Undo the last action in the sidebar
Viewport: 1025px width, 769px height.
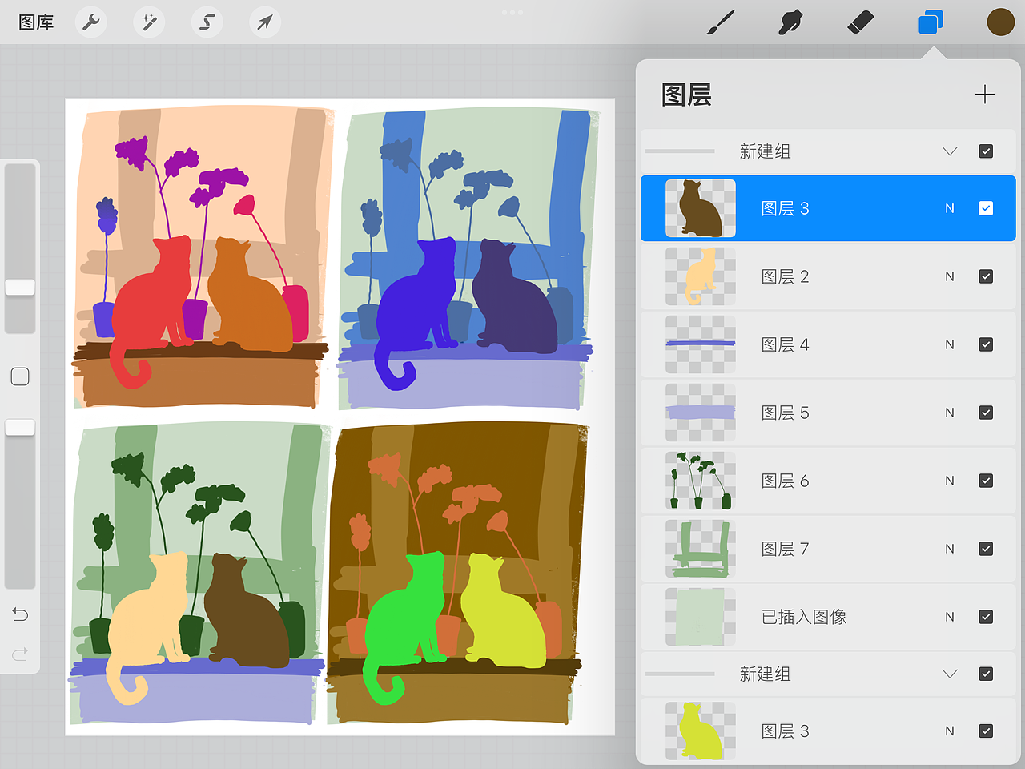[x=20, y=614]
